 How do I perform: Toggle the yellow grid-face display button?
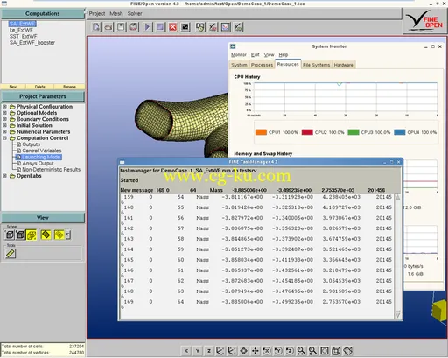[59, 235]
